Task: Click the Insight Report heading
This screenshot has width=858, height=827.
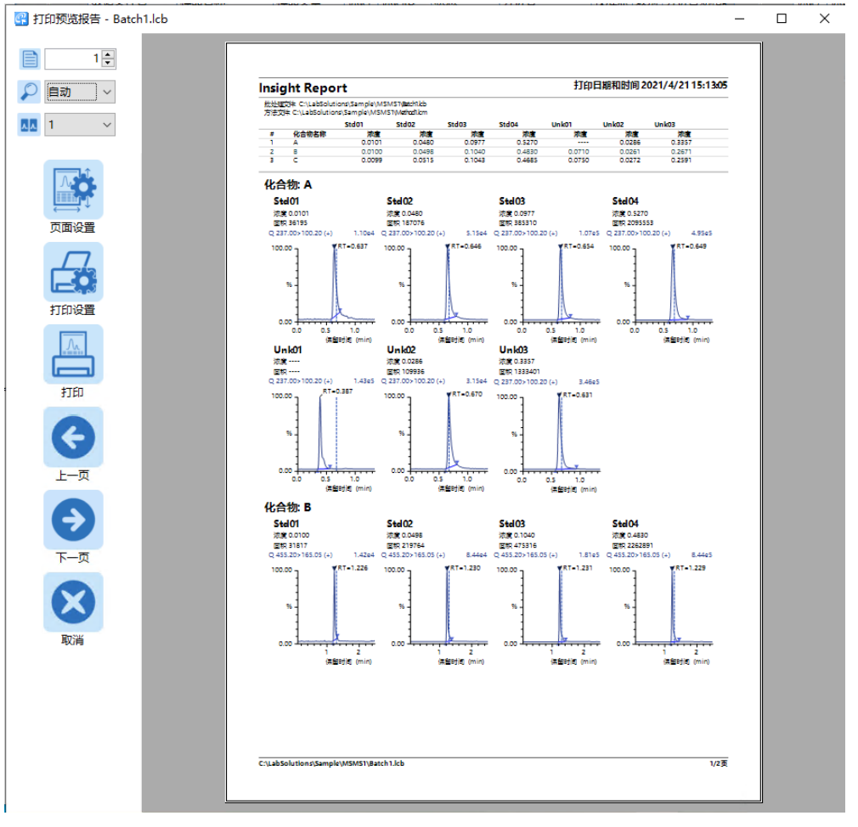Action: point(303,87)
